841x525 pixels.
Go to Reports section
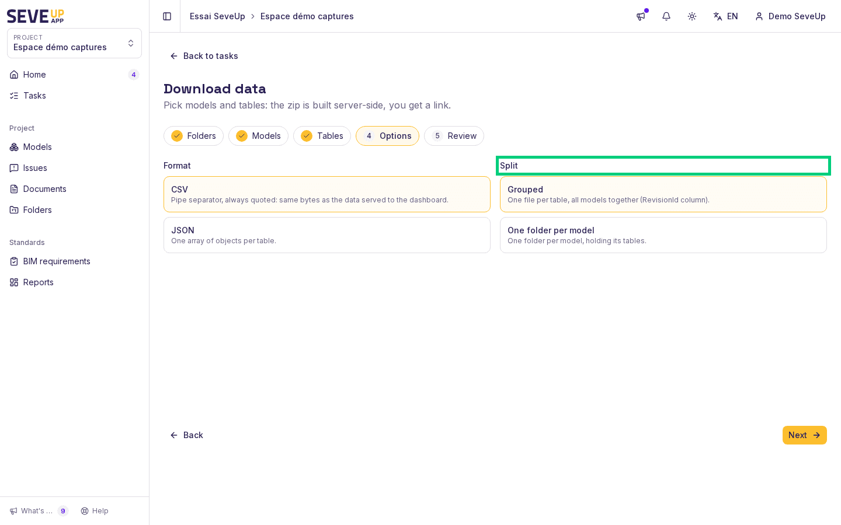pos(74,282)
